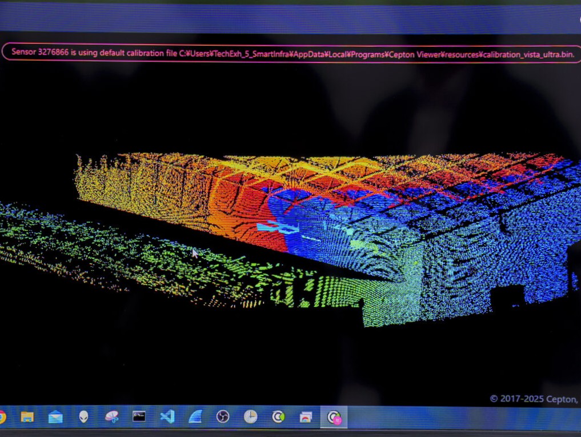
Task: Click the window title bar at top
Action: (x=286, y=18)
